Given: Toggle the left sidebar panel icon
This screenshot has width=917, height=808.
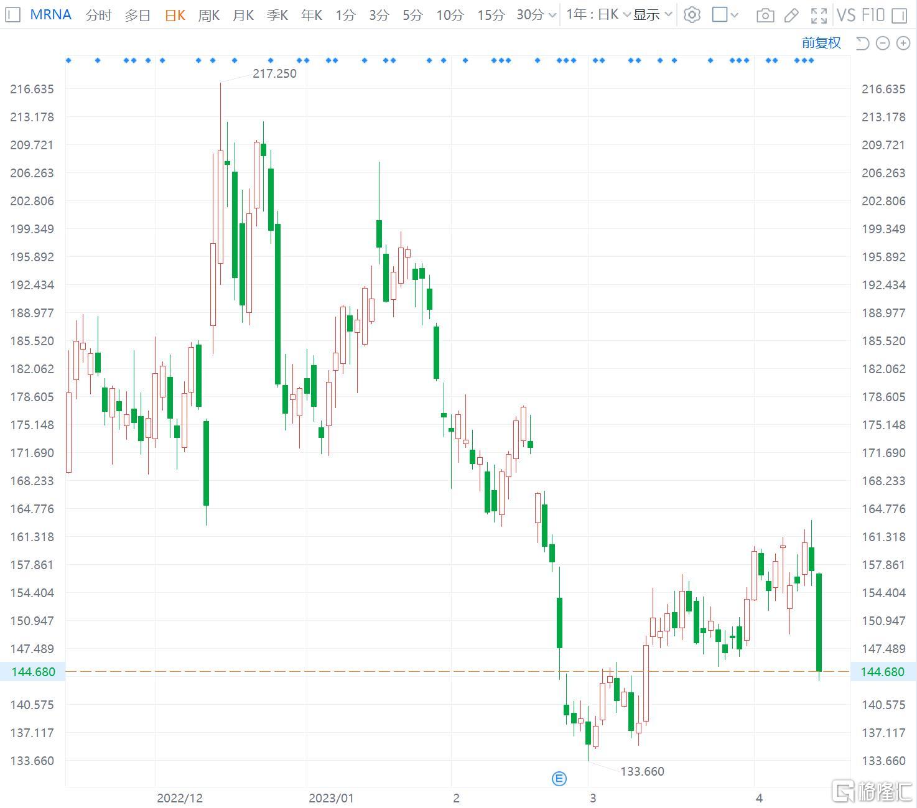Looking at the screenshot, I should click(12, 14).
